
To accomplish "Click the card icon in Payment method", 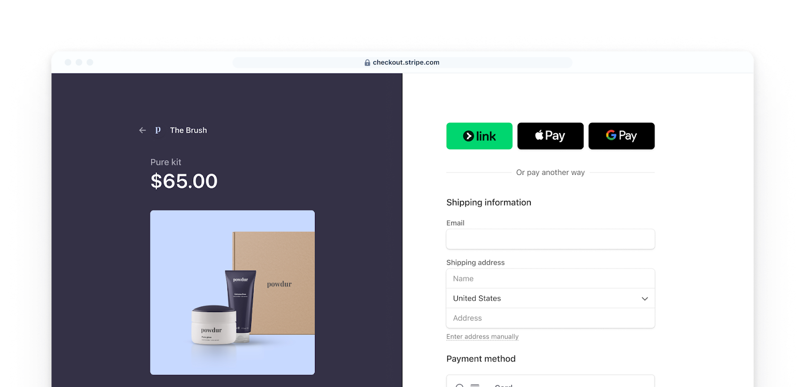I will pos(475,385).
